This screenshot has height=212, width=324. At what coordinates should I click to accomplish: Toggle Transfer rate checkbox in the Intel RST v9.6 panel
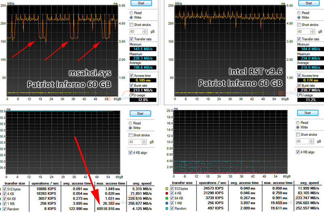tap(299, 39)
